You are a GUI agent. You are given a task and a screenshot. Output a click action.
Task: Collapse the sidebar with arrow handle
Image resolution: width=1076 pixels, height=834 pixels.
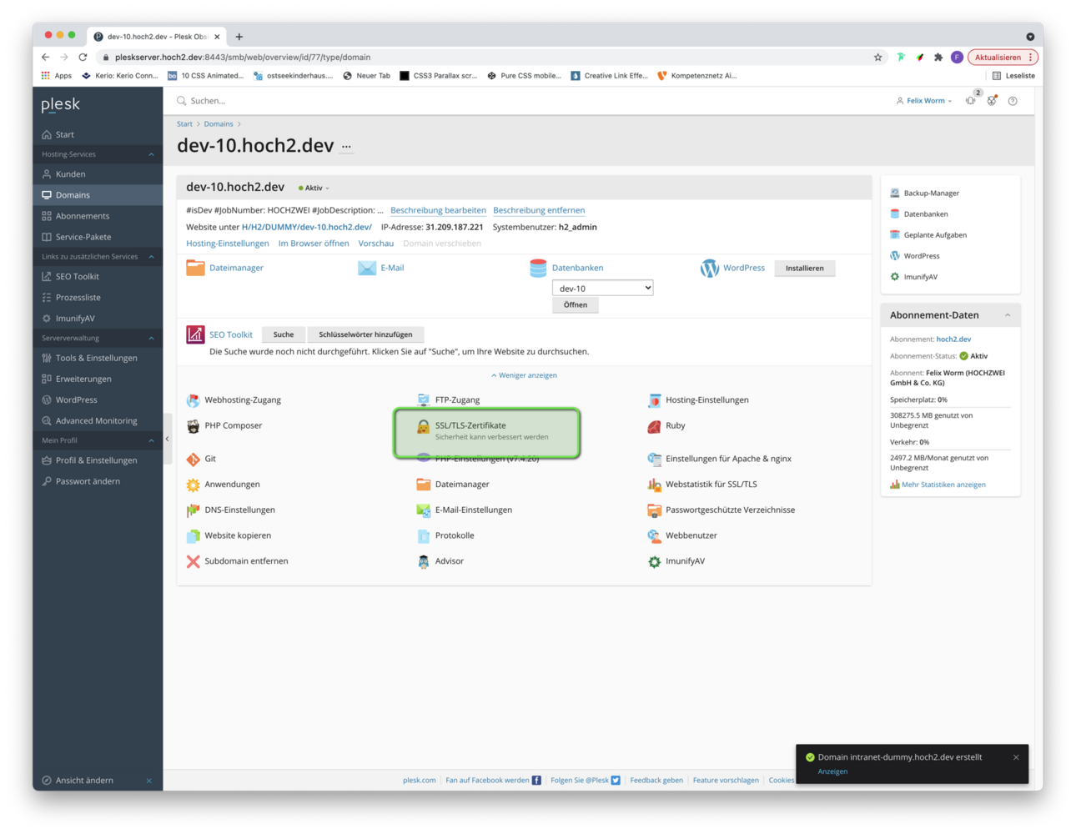click(x=167, y=439)
